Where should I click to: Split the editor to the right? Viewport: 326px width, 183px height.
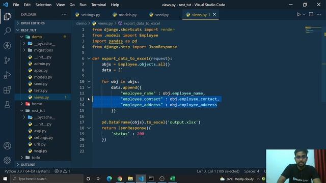tap(311, 14)
